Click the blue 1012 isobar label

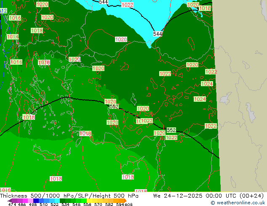(x=3, y=11)
